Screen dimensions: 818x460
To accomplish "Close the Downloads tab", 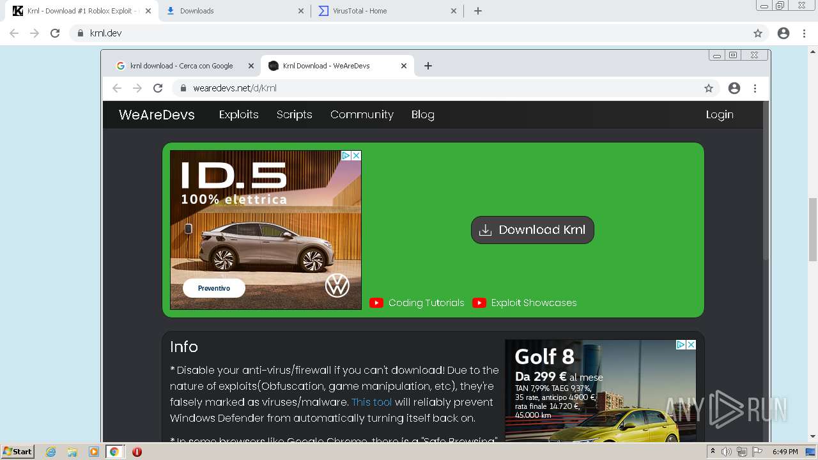I will [x=301, y=11].
